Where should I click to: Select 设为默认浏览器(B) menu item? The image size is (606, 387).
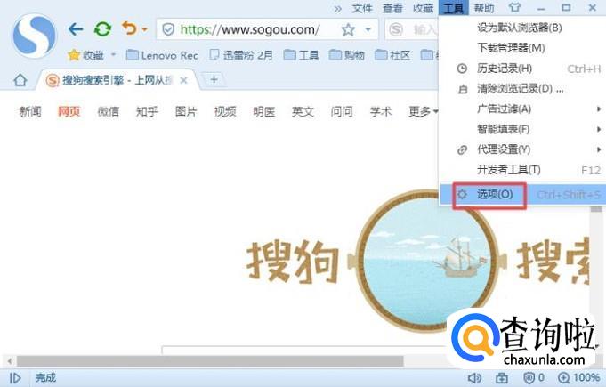coord(520,28)
